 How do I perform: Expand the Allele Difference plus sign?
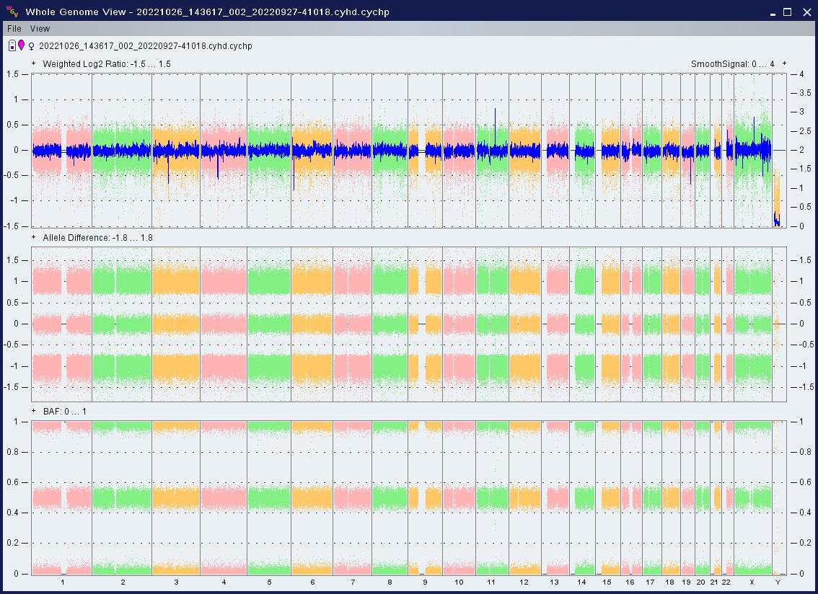(34, 237)
